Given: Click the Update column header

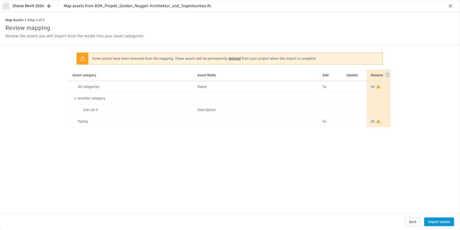Looking at the screenshot, I should click(x=352, y=75).
